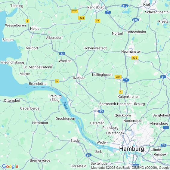Click the Itzehoe town label
The width and height of the screenshot is (170, 170).
click(79, 78)
